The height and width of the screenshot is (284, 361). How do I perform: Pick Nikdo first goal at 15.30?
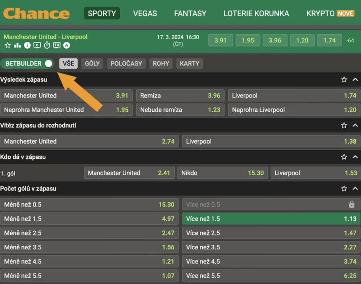[223, 173]
